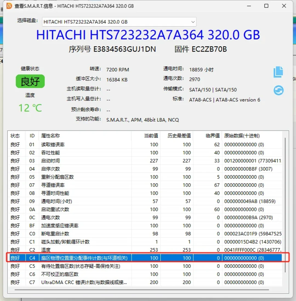Click the copy S.M.A.R.T. info icon
Image resolution: width=296 pixels, height=301 pixels.
point(278,72)
